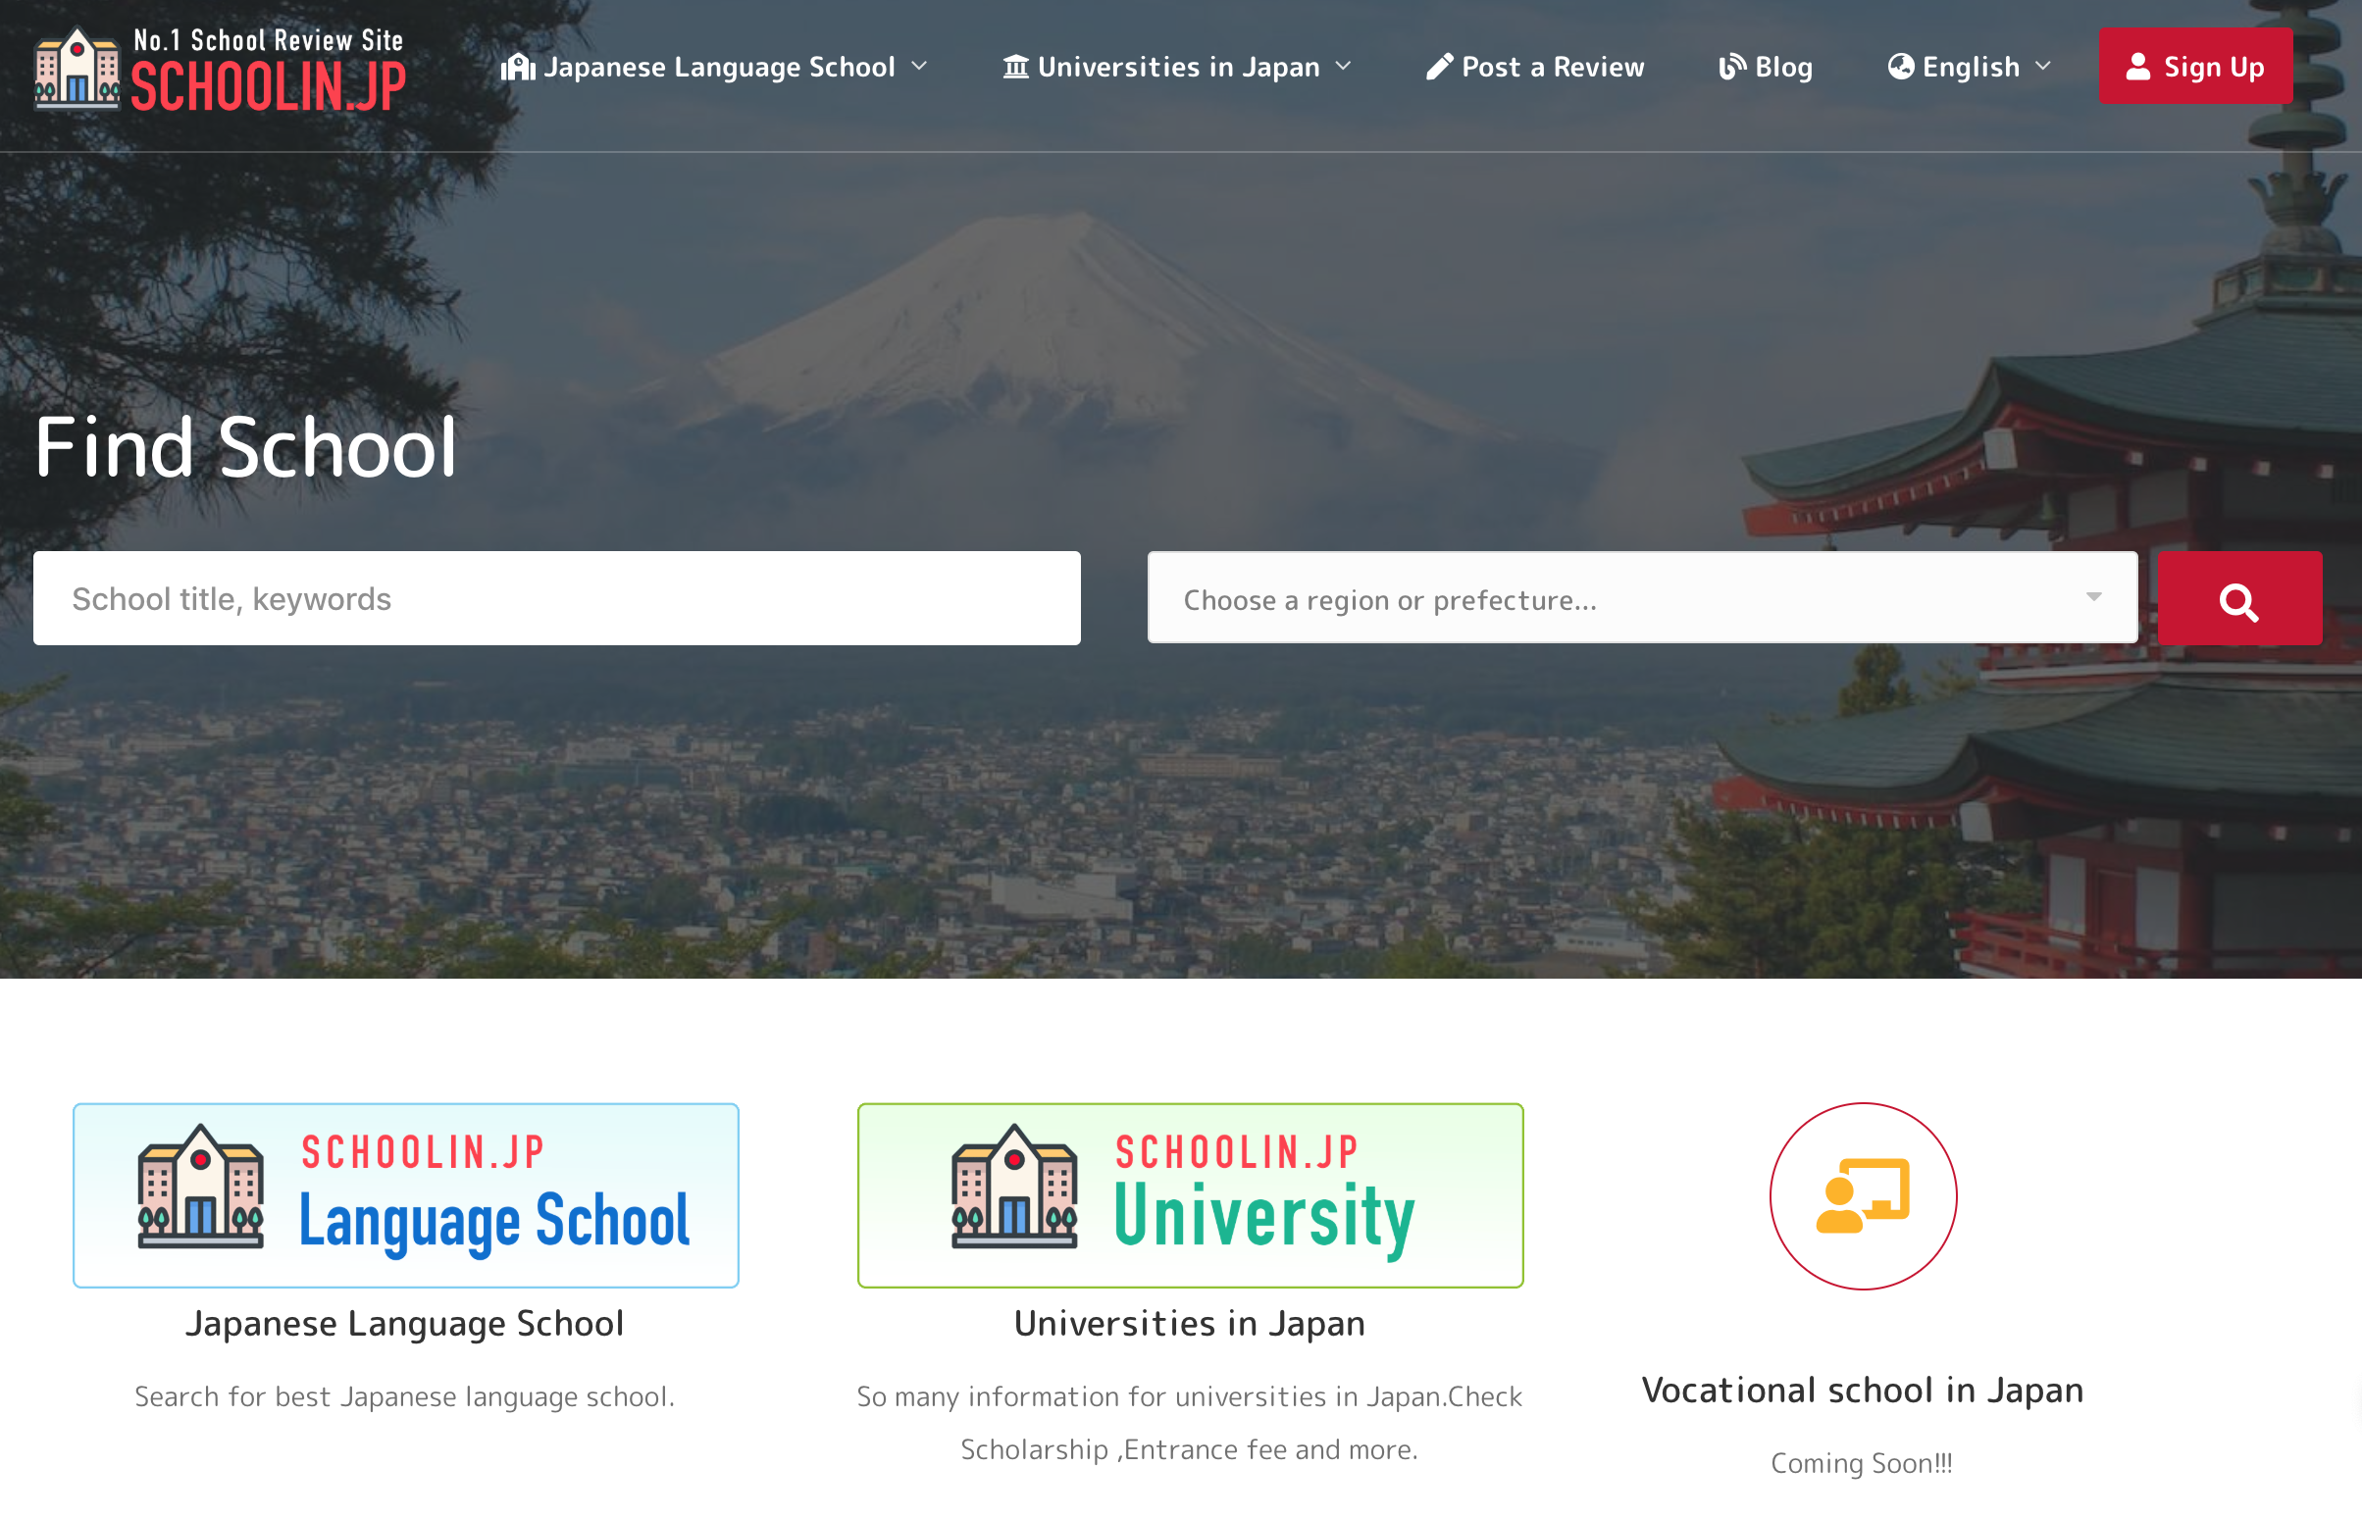Click the green University banner image
This screenshot has width=2362, height=1518.
tap(1190, 1194)
